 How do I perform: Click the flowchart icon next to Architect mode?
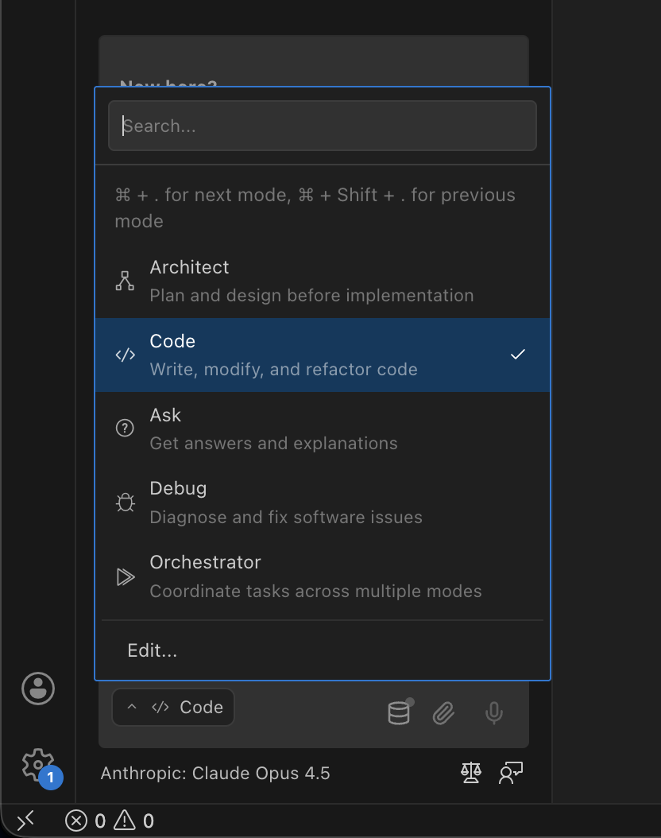click(x=125, y=281)
